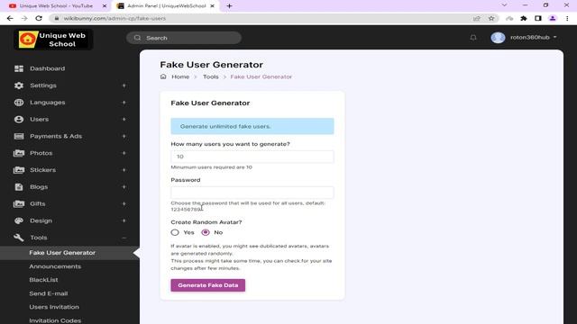Click the number of users field
Image resolution: width=577 pixels, height=324 pixels.
click(252, 157)
